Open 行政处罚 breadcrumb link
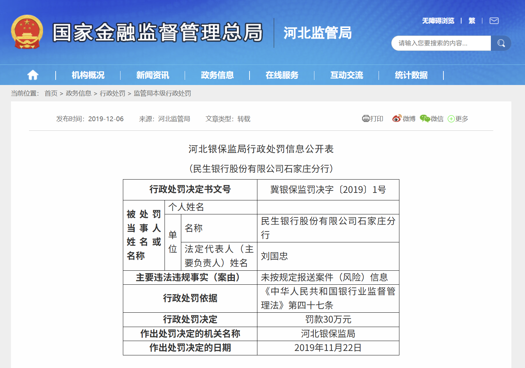The image size is (525, 368). pyautogui.click(x=113, y=93)
